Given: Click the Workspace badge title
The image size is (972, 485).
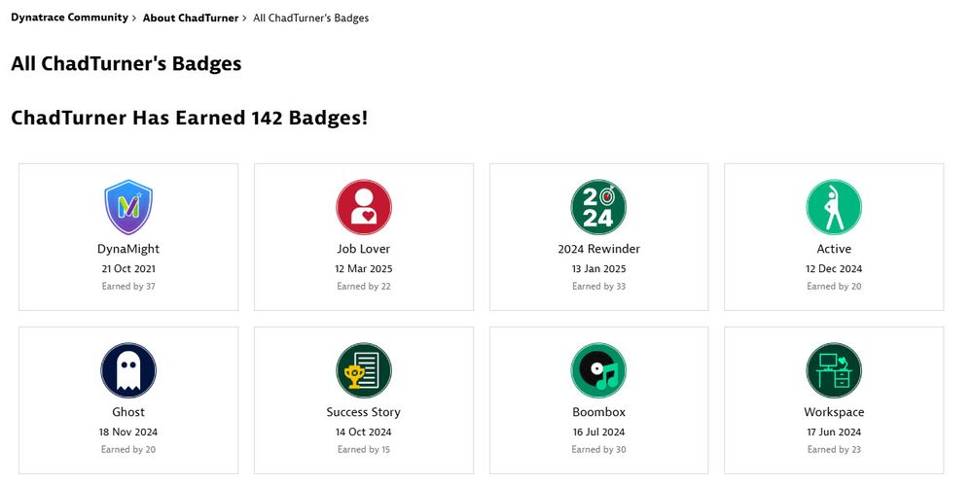Looking at the screenshot, I should point(834,412).
